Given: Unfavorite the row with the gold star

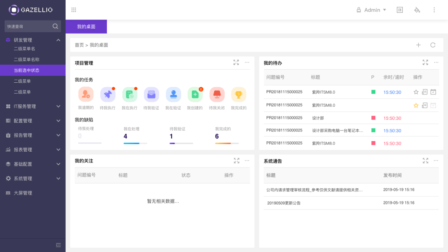Looking at the screenshot, I should [x=416, y=105].
